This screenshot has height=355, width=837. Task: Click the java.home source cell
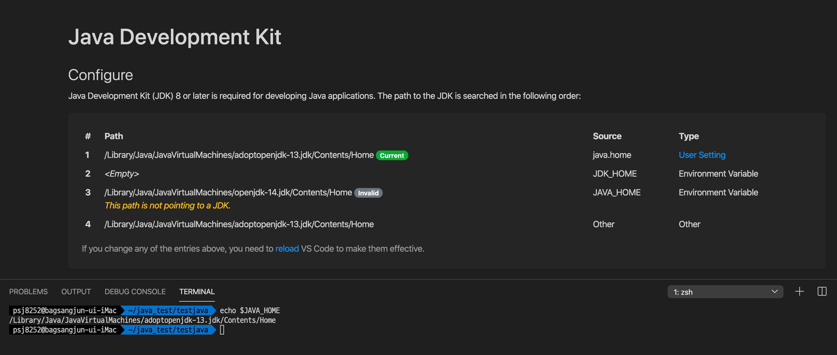(612, 155)
